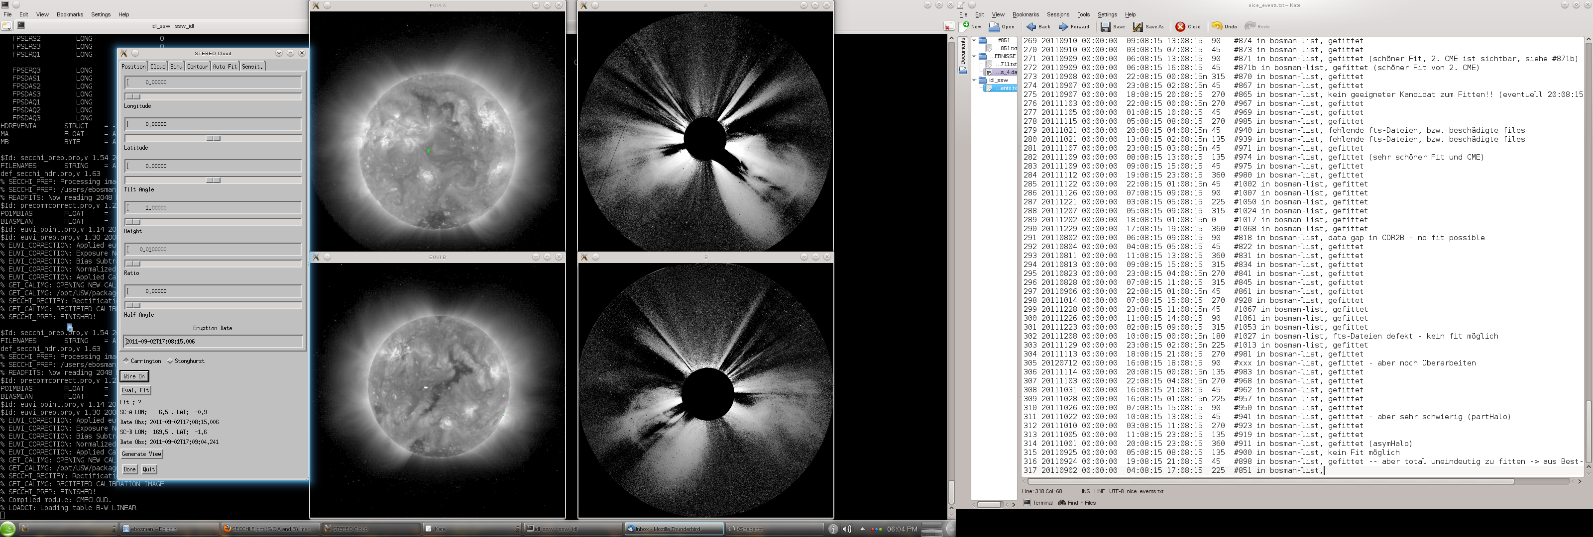Show hidden system tray icons arrow
This screenshot has height=537, width=1593.
pos(862,529)
